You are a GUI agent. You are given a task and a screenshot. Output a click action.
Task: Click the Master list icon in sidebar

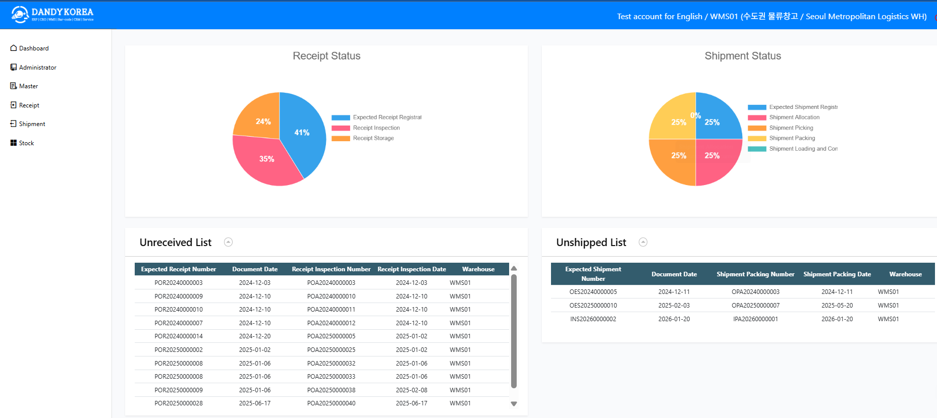[x=14, y=86]
